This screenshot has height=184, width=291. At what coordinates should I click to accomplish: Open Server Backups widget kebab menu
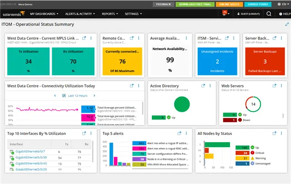click(x=281, y=38)
